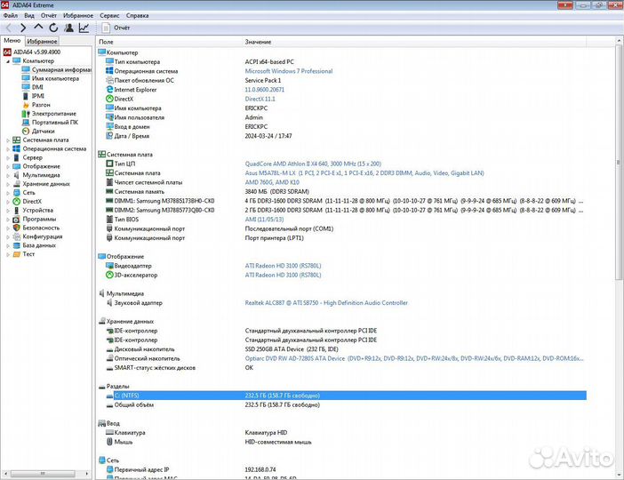624x480 pixels.
Task: Select the Портативный ПК icon in tree
Action: click(x=26, y=122)
